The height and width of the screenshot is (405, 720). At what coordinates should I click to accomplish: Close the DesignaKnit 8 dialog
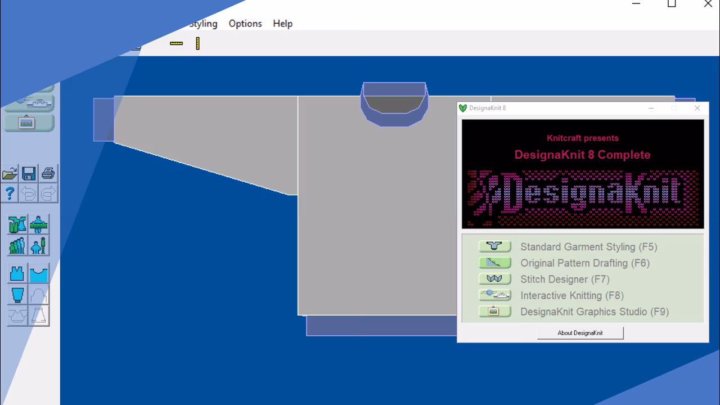click(697, 108)
